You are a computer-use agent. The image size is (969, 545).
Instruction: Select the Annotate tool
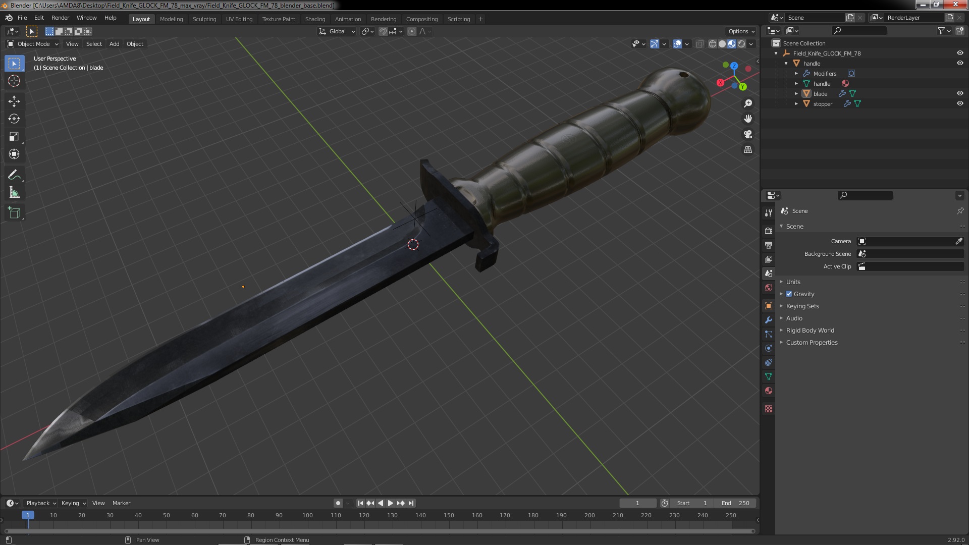(14, 175)
